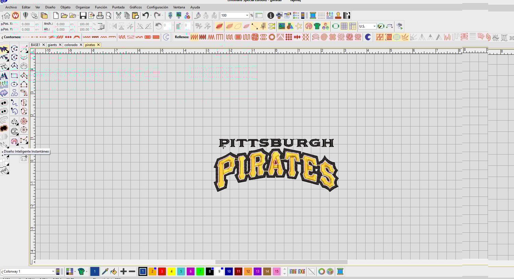514x279 pixels.
Task: Close the giants tab
Action: coord(60,45)
